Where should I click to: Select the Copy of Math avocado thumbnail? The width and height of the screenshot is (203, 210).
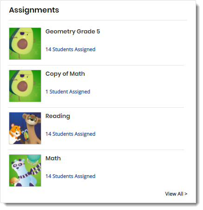click(25, 86)
